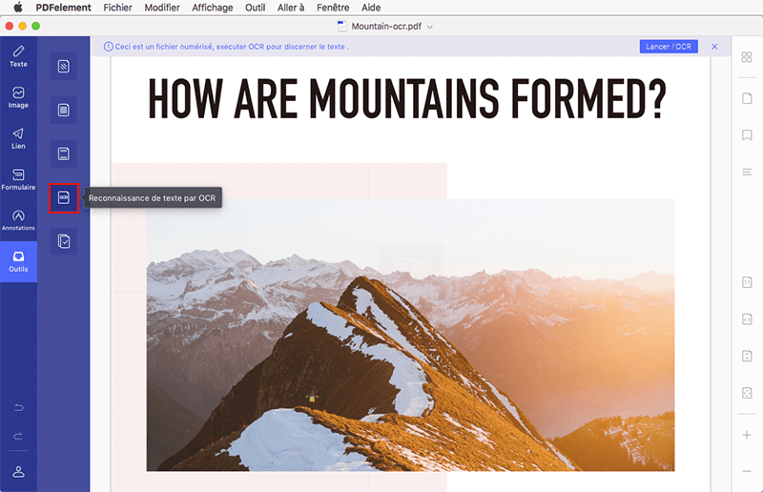Open the Modifier menu
The height and width of the screenshot is (492, 763).
click(x=162, y=8)
